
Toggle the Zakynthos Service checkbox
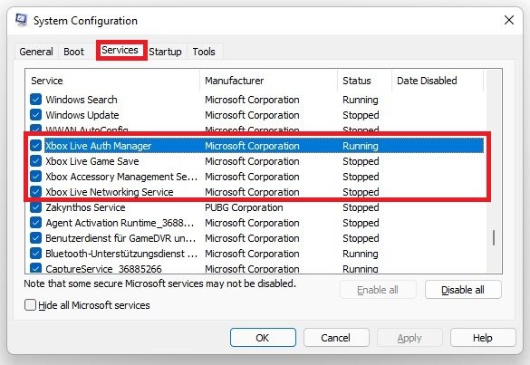(35, 207)
